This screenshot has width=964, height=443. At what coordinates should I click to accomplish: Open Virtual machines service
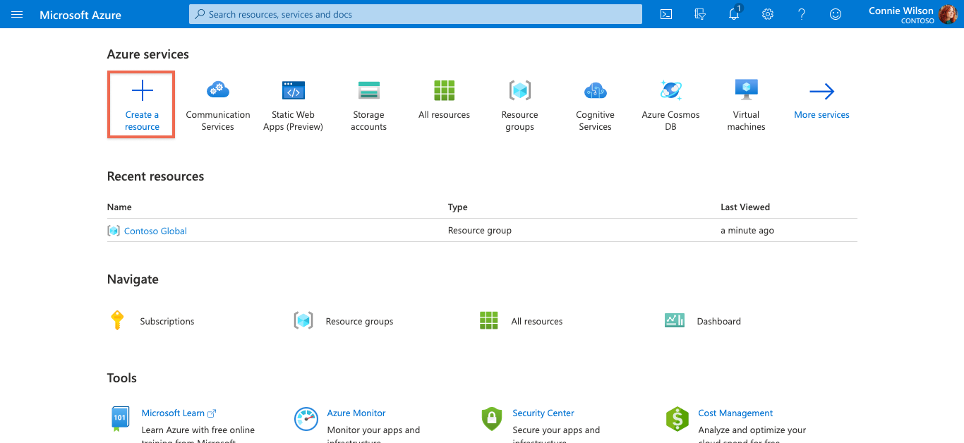[x=746, y=104]
